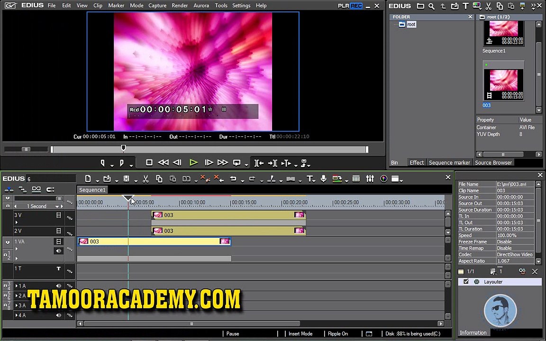This screenshot has width=546, height=341.
Task: Click the Undo arrow icon
Action: (233, 179)
